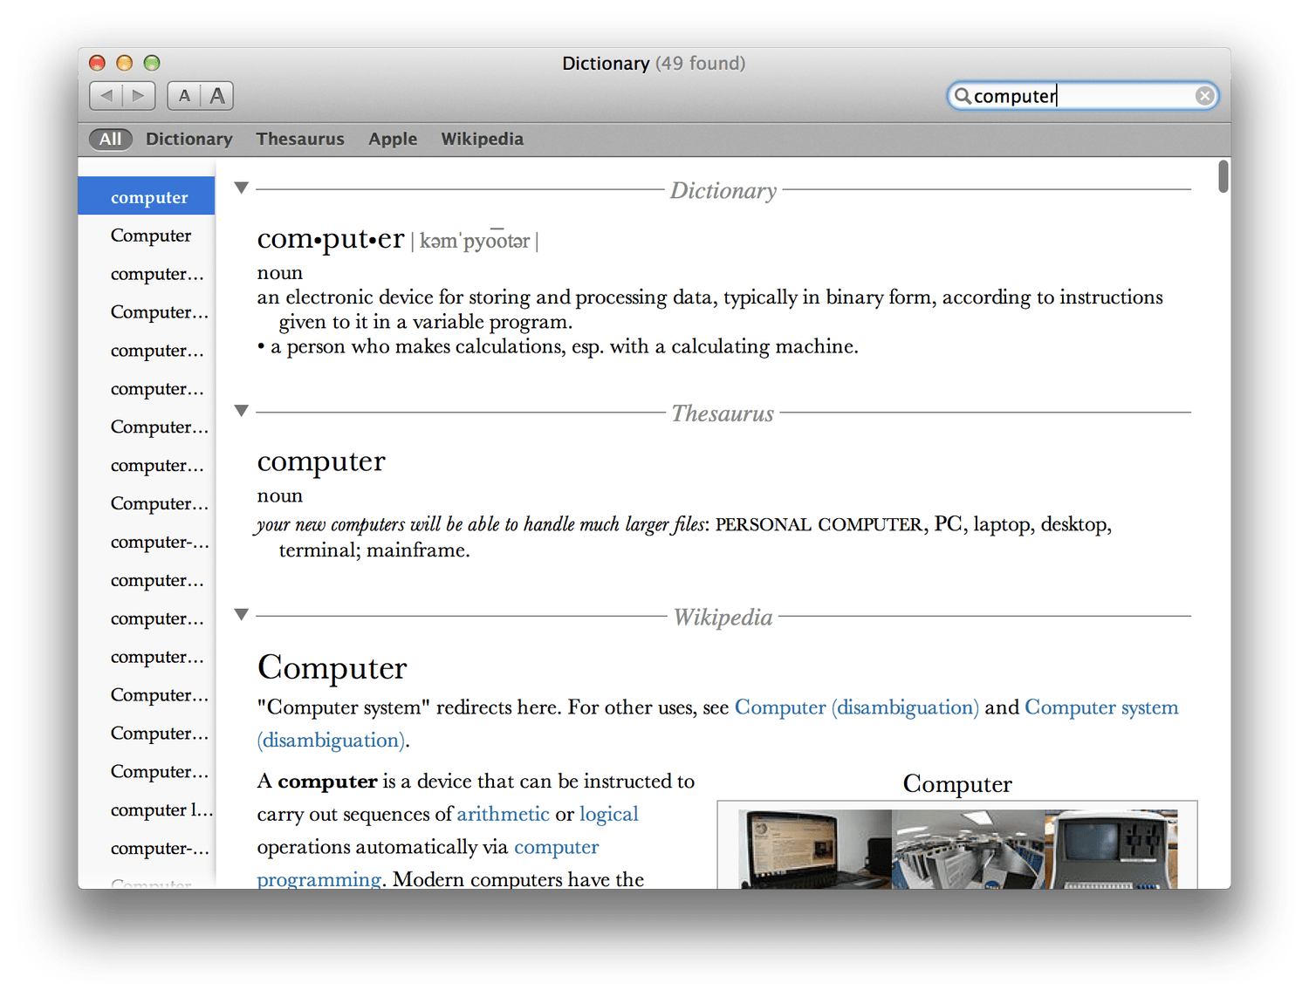Image resolution: width=1309 pixels, height=997 pixels.
Task: Decrease text size with small A
Action: point(184,96)
